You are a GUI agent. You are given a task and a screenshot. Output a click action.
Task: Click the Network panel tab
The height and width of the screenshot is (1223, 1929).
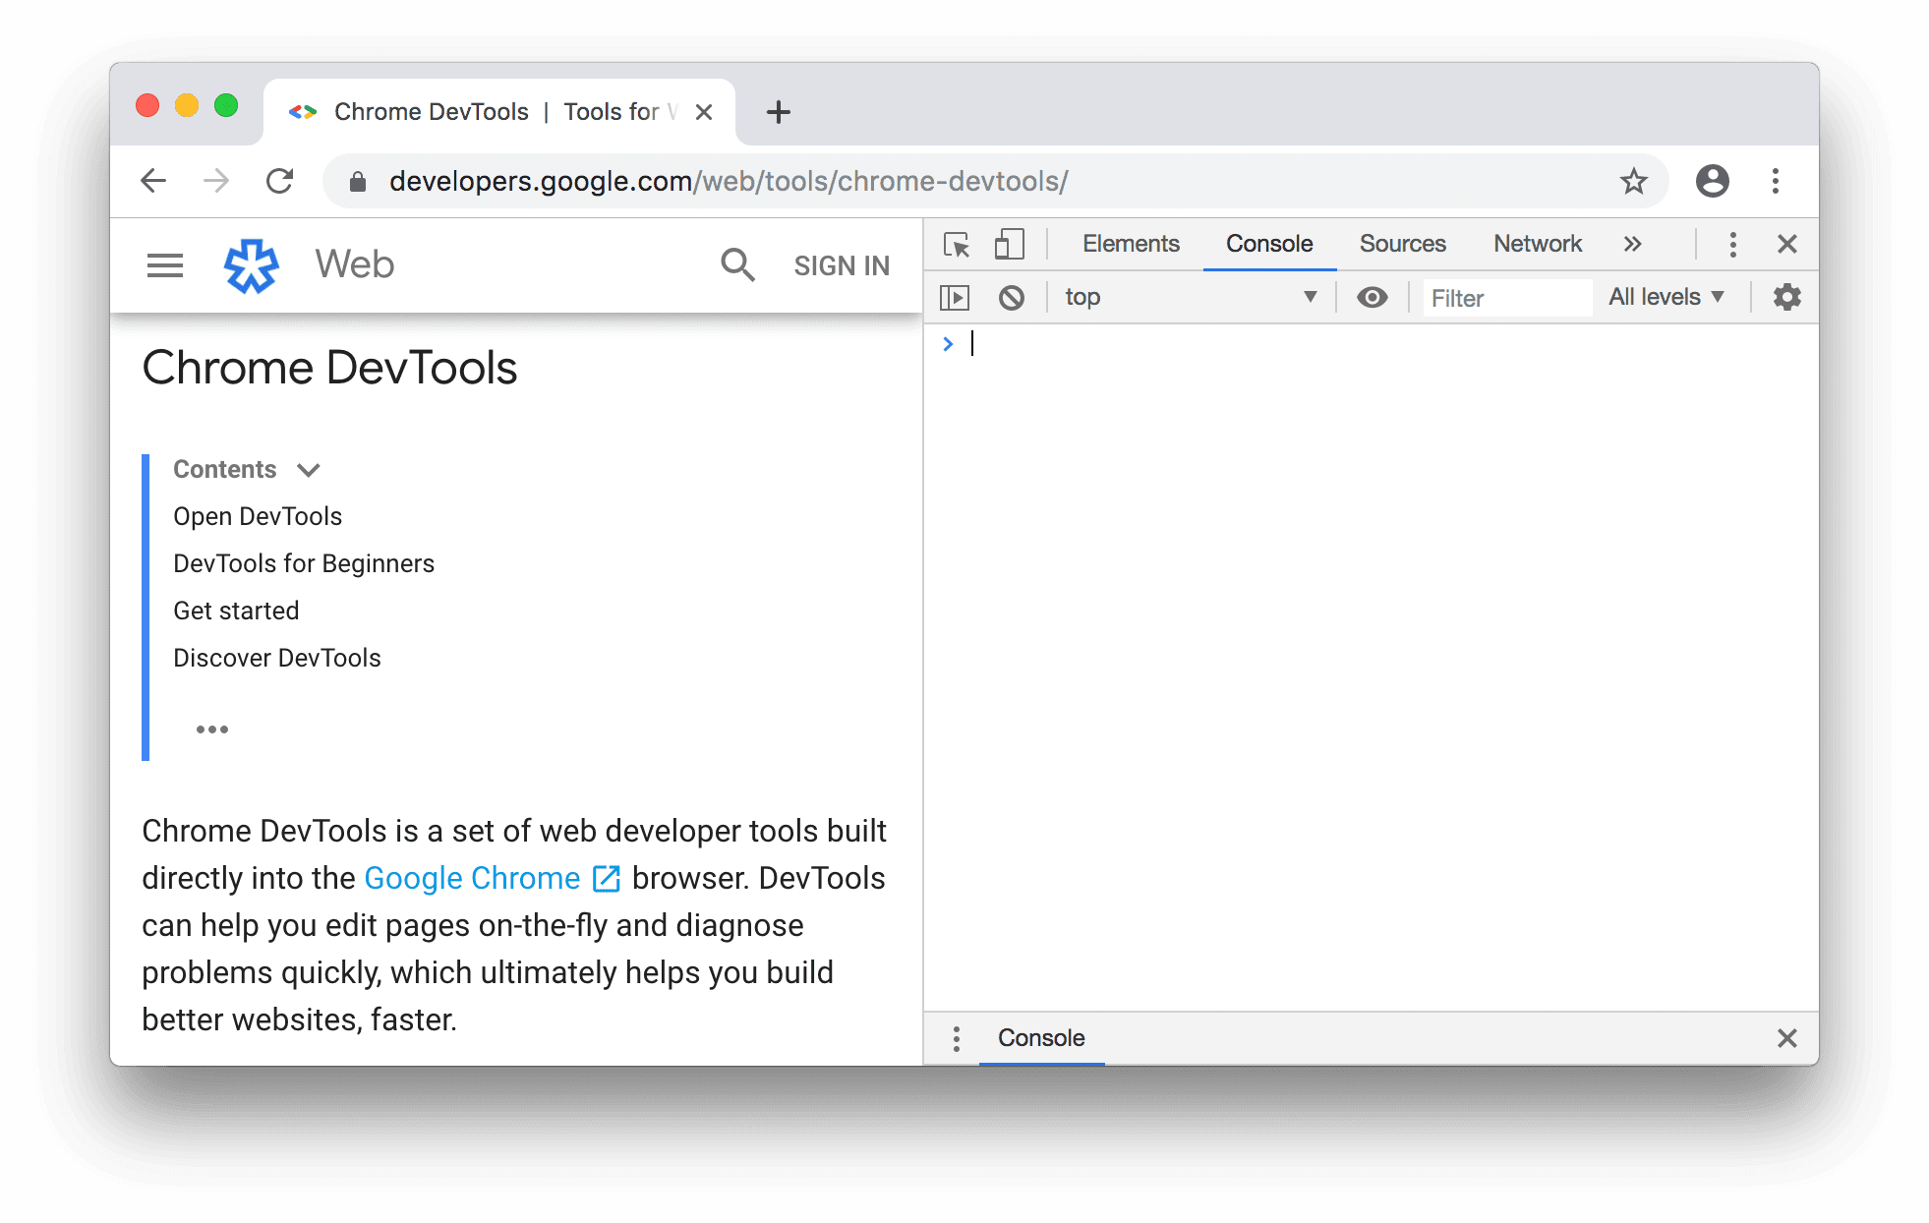click(1538, 242)
